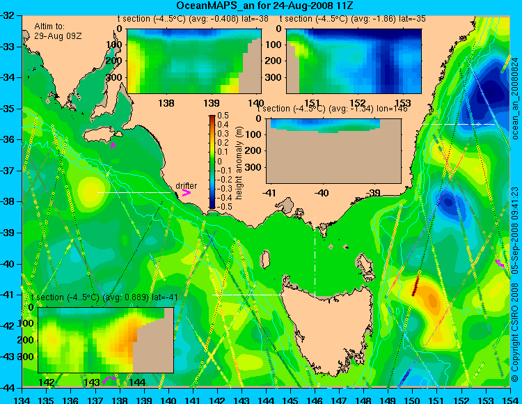Click the 't section (avg: -1.86) lat=-35' heading
Image resolution: width=522 pixels, height=404 pixels.
click(353, 19)
